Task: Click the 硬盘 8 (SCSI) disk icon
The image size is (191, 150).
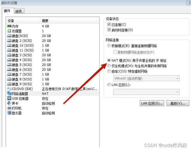Action: click(x=9, y=79)
